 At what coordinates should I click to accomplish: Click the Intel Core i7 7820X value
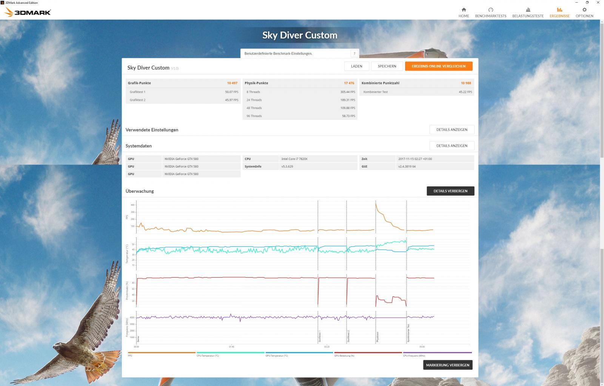pos(294,159)
